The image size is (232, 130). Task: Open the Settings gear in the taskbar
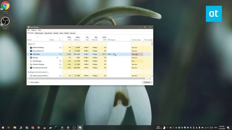68,127
